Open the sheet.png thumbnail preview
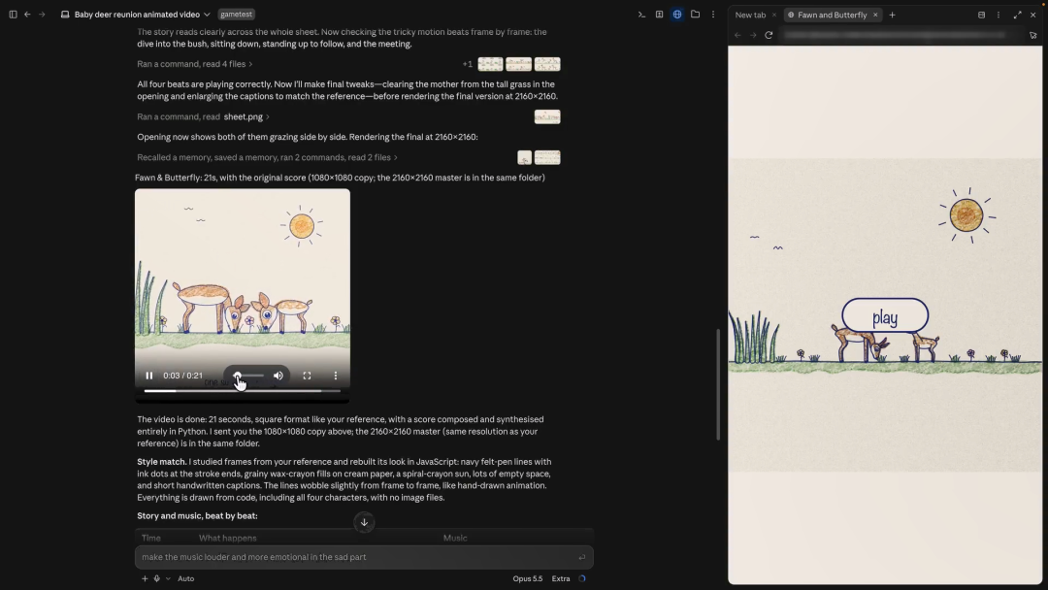1048x590 pixels. 547,116
